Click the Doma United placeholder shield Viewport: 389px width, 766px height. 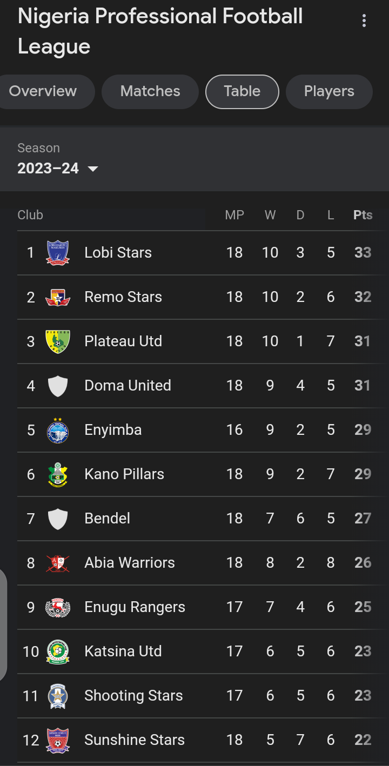point(58,386)
